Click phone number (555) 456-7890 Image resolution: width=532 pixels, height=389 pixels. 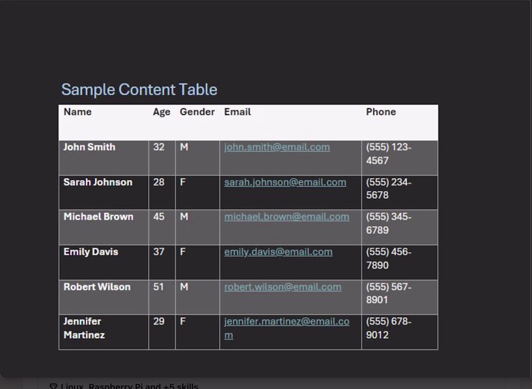pos(388,259)
